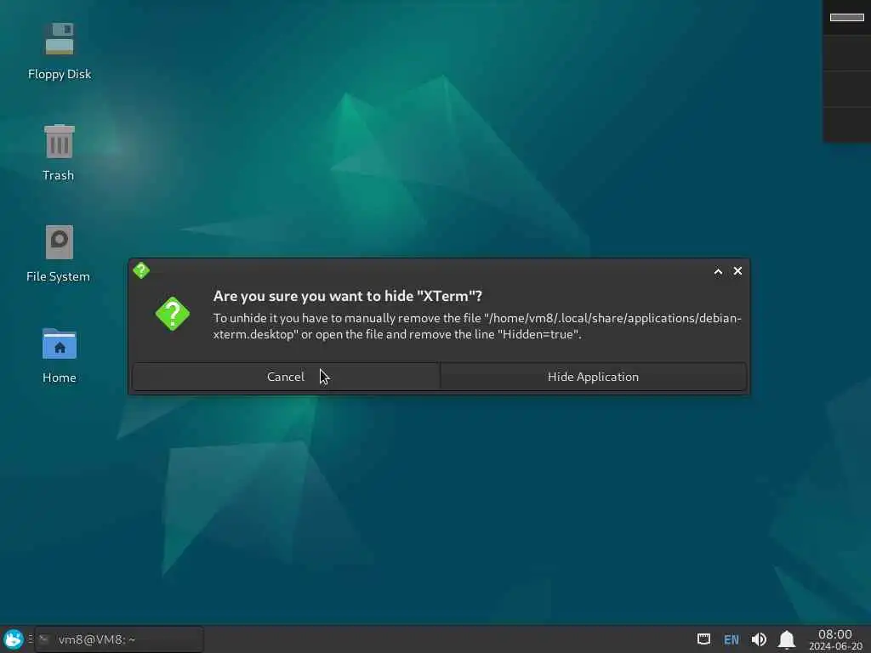Confirm with the Hide Application button

point(593,377)
